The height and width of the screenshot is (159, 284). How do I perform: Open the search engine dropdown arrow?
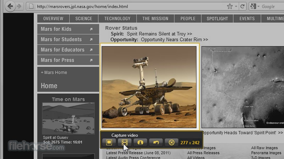click(x=258, y=6)
